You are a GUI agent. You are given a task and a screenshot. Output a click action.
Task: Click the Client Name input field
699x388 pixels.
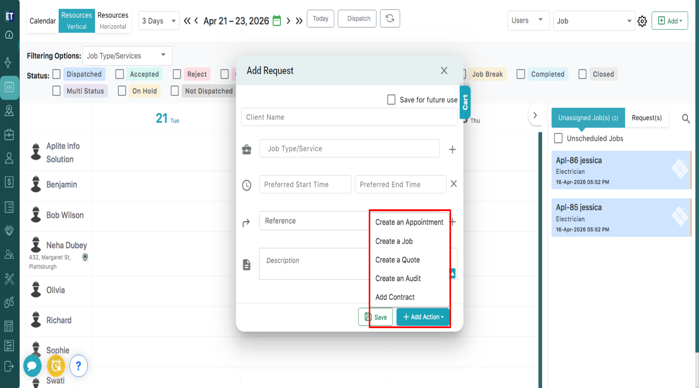pyautogui.click(x=349, y=117)
